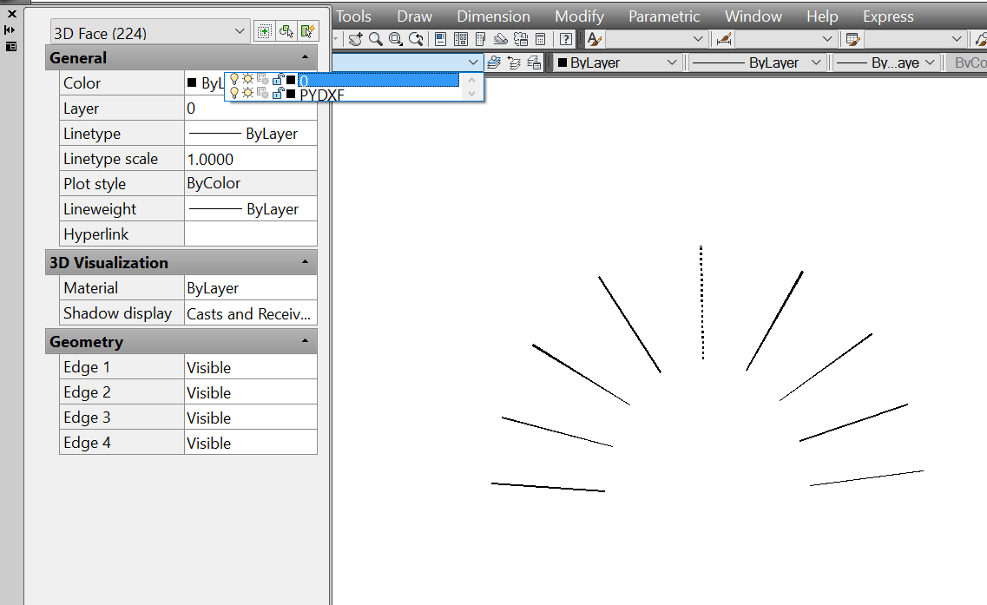Screen dimensions: 987x605
Task: Collapse the Geometry section
Action: [x=305, y=341]
